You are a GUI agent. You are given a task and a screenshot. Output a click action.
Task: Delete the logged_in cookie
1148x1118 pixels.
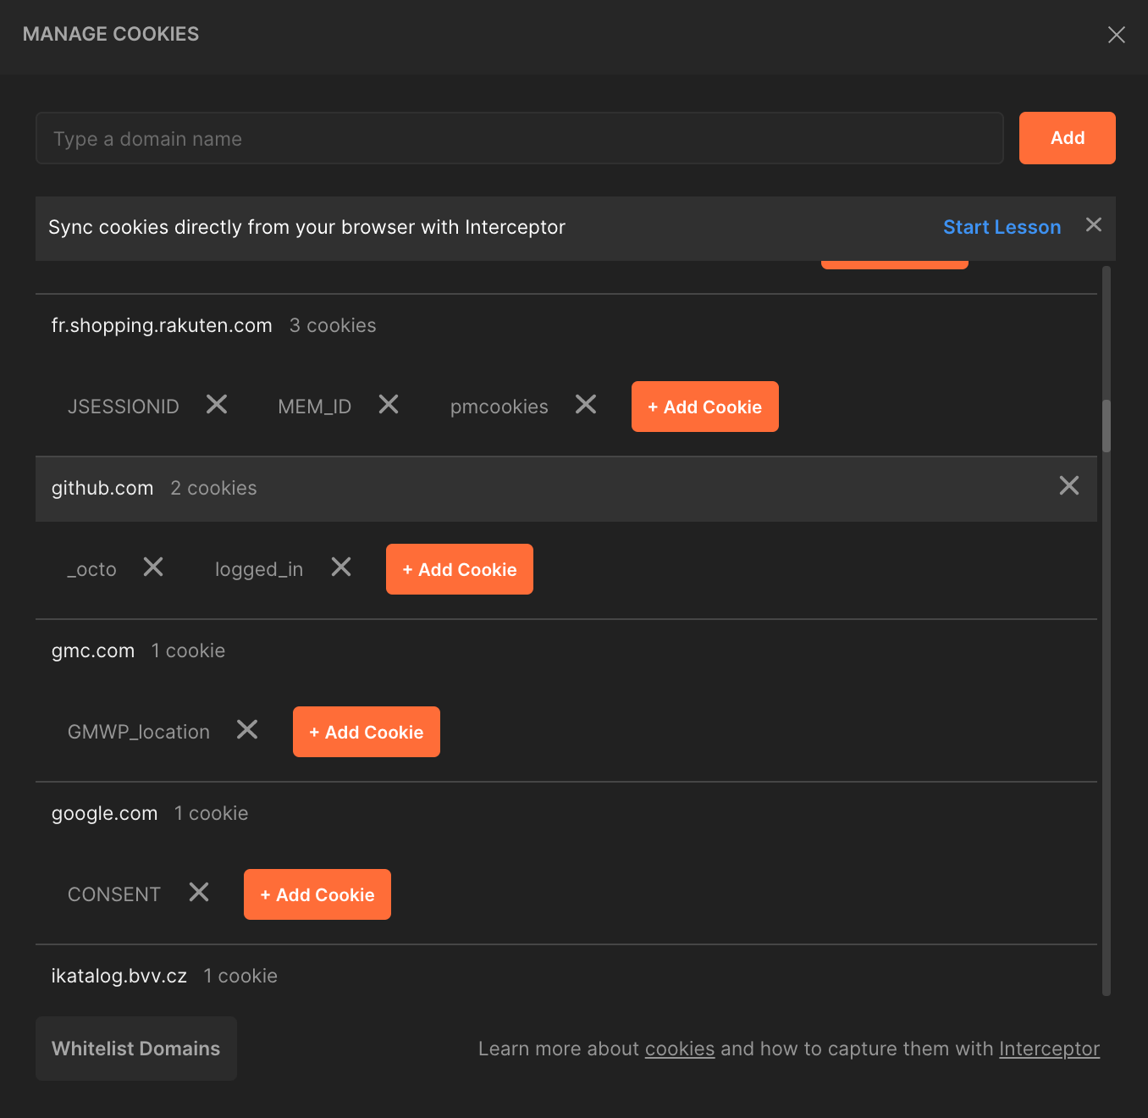pyautogui.click(x=340, y=567)
